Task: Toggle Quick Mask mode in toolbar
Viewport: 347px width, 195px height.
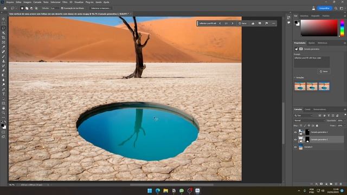Action: coord(3,132)
